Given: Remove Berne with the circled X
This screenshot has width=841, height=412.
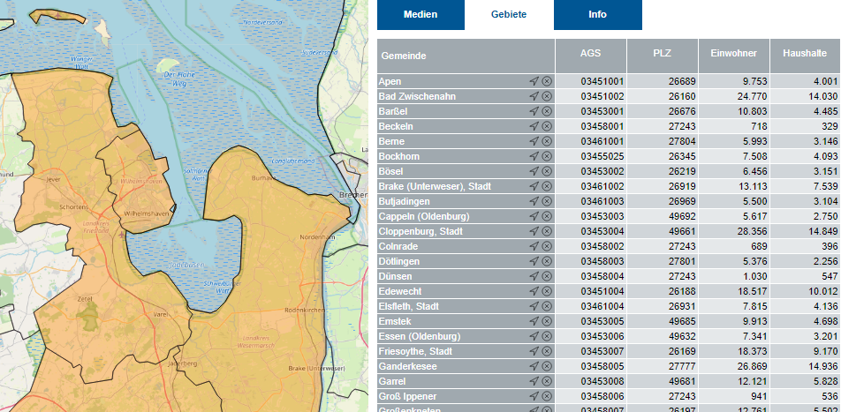Looking at the screenshot, I should pos(547,141).
